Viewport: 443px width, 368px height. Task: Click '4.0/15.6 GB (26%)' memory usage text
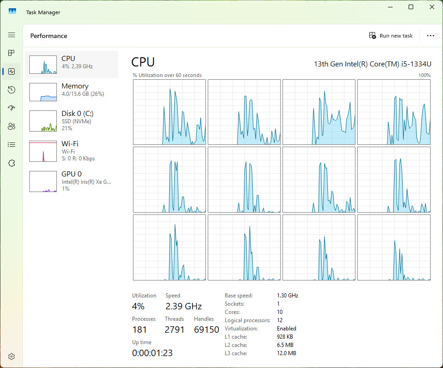83,94
